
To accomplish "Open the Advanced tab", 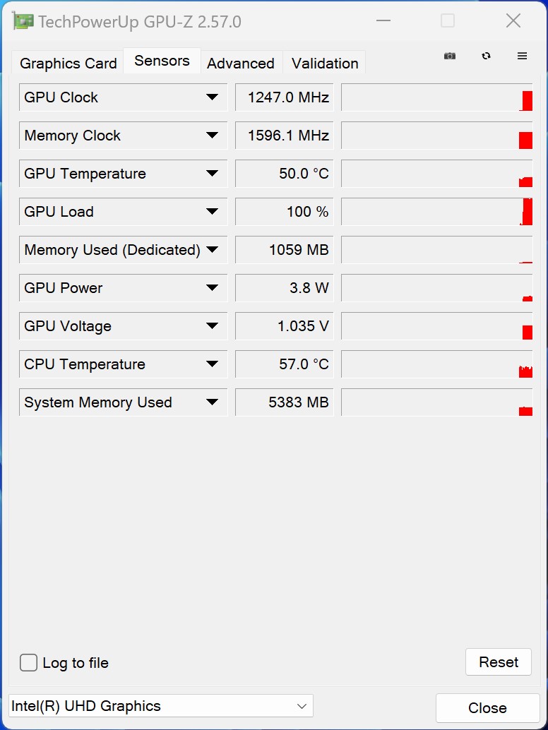I will [x=241, y=64].
